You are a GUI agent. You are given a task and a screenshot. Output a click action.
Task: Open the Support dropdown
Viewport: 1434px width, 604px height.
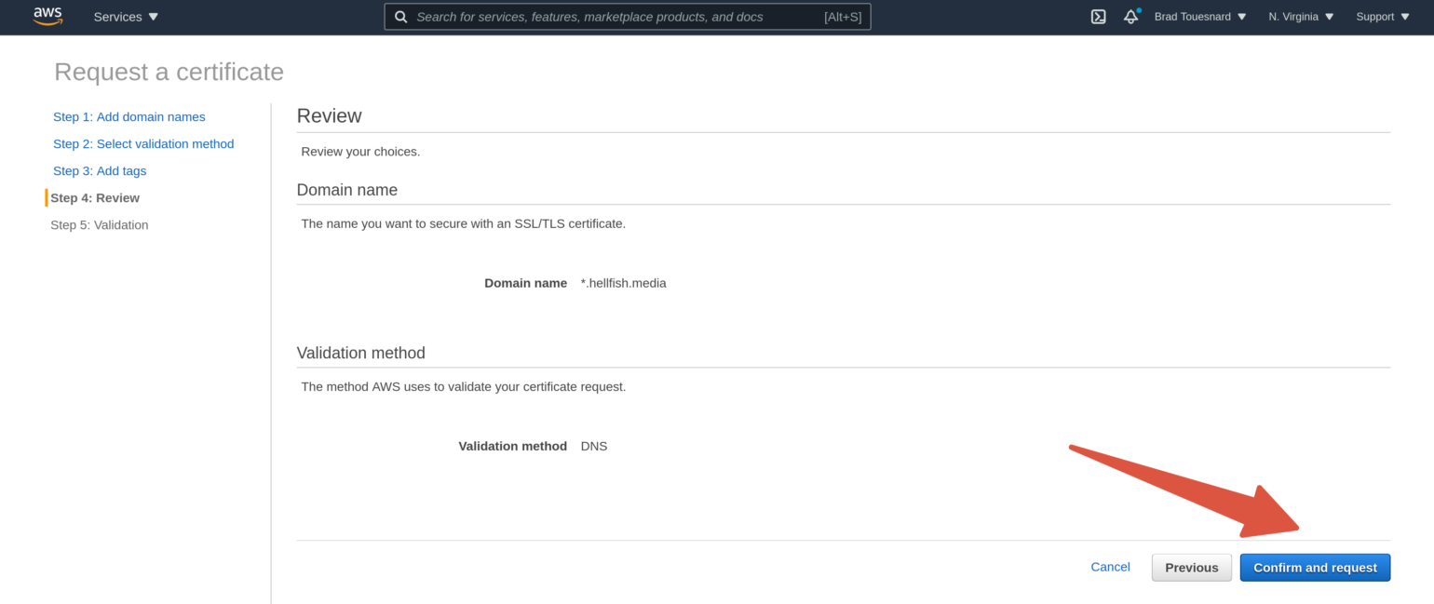pyautogui.click(x=1382, y=16)
